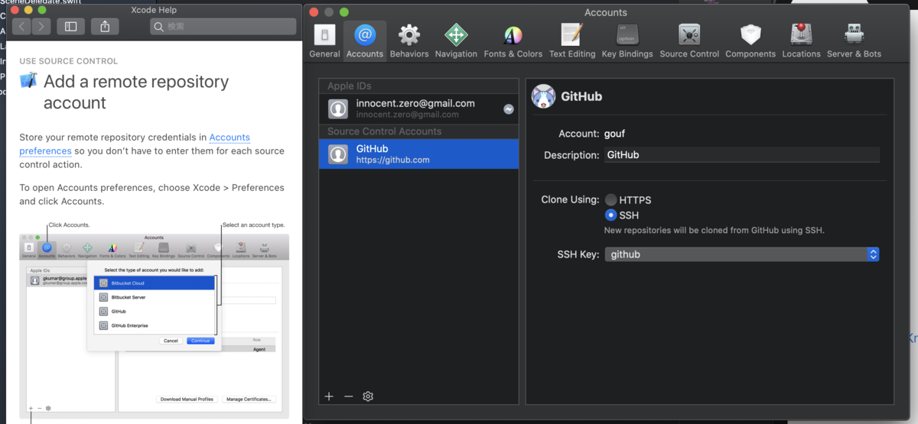Select HTTPS for Clone Using
The height and width of the screenshot is (424, 918).
point(610,200)
